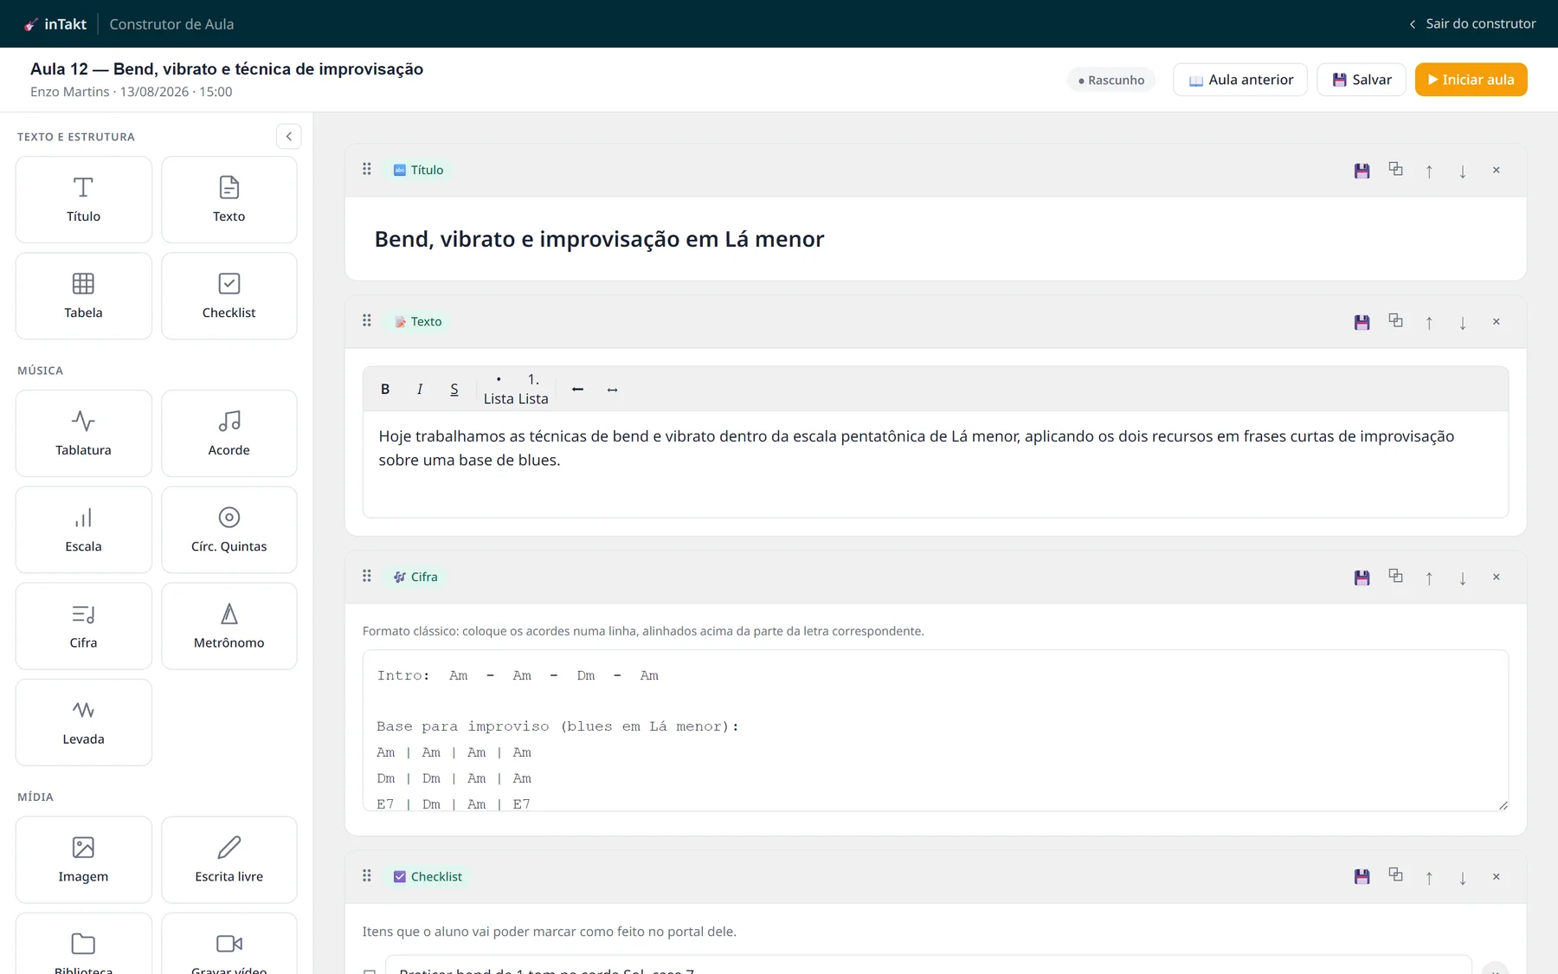Grab the Cifra textarea resize handle
The image size is (1558, 974).
(x=1503, y=805)
